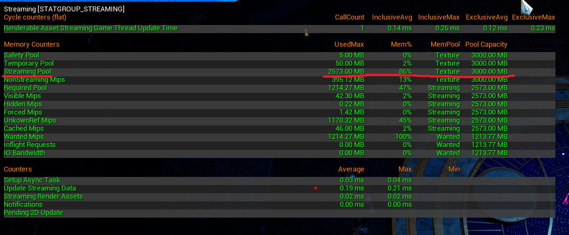Screen dimensions: 569x235
Task: Click Wanted Mips' 1213.77 MB capacity
Action: tap(490, 136)
